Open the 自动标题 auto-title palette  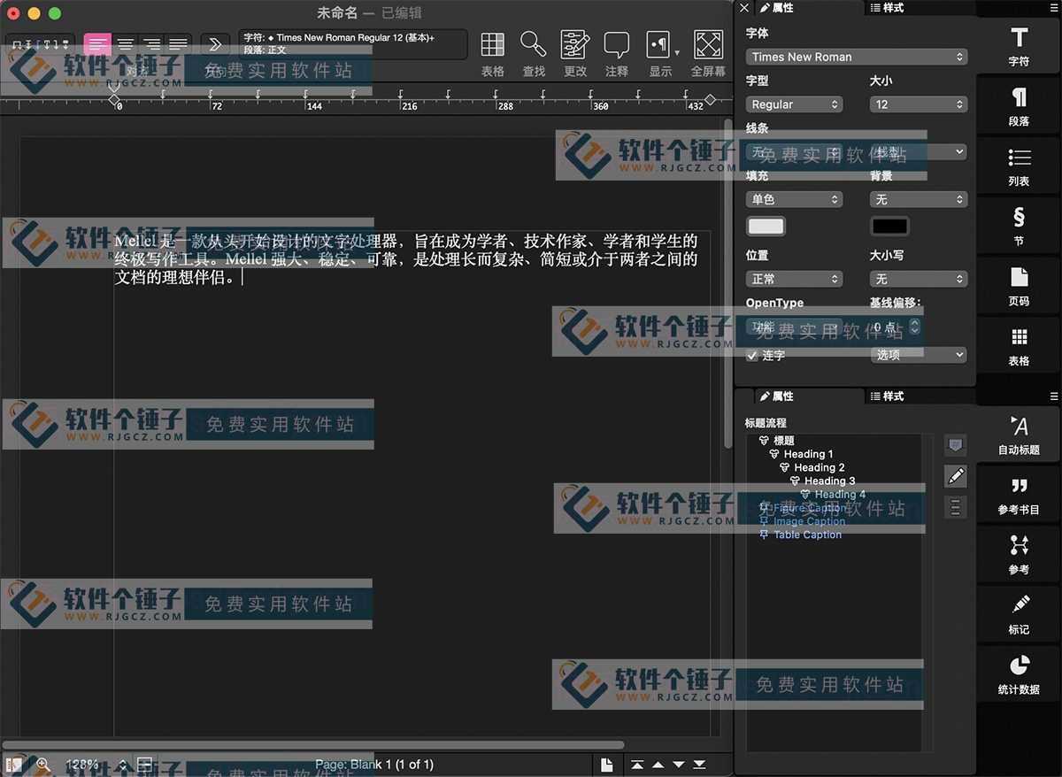(x=1019, y=435)
